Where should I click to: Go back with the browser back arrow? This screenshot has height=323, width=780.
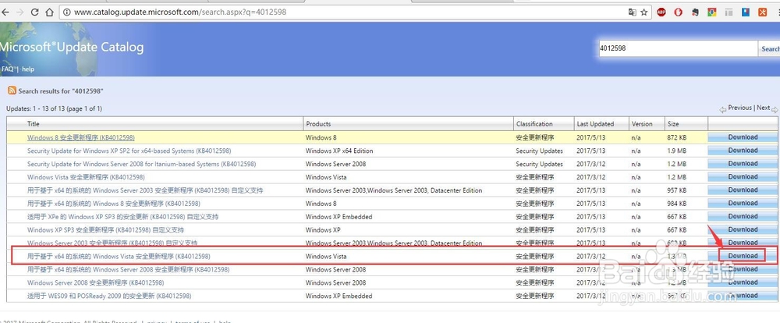[x=5, y=12]
